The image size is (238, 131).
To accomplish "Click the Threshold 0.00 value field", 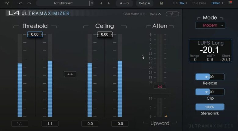I will [x=35, y=34].
